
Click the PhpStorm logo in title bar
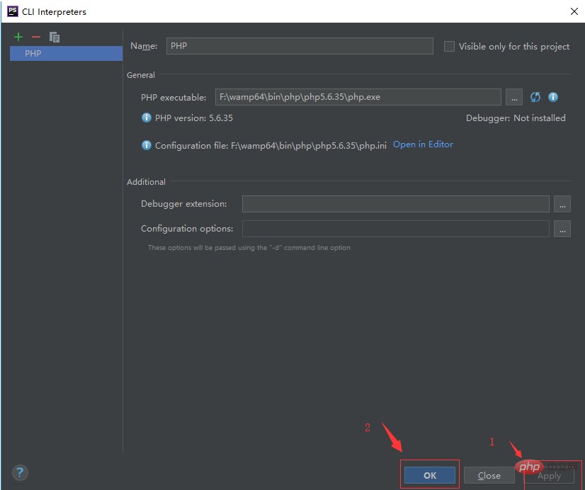click(13, 11)
